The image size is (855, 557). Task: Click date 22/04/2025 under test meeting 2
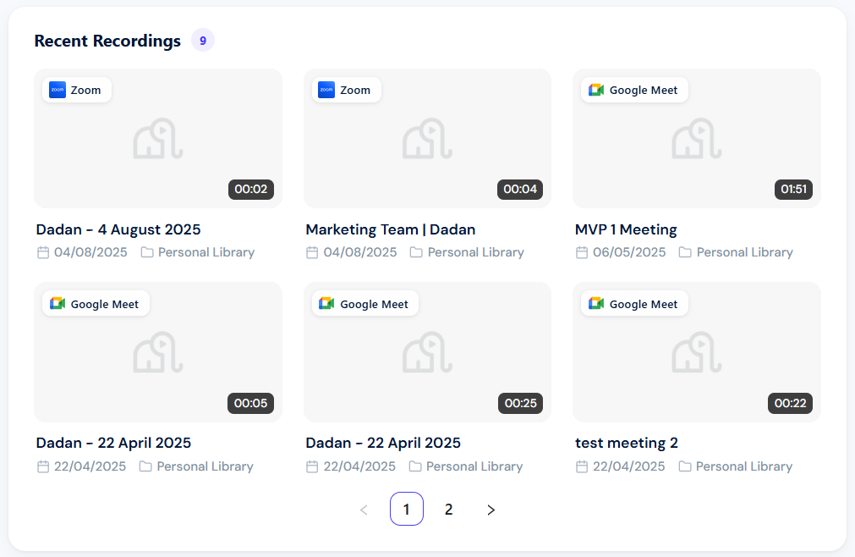[x=628, y=466]
